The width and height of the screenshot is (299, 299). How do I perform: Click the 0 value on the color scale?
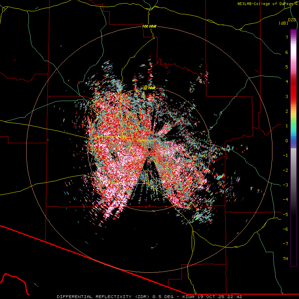(x=287, y=141)
